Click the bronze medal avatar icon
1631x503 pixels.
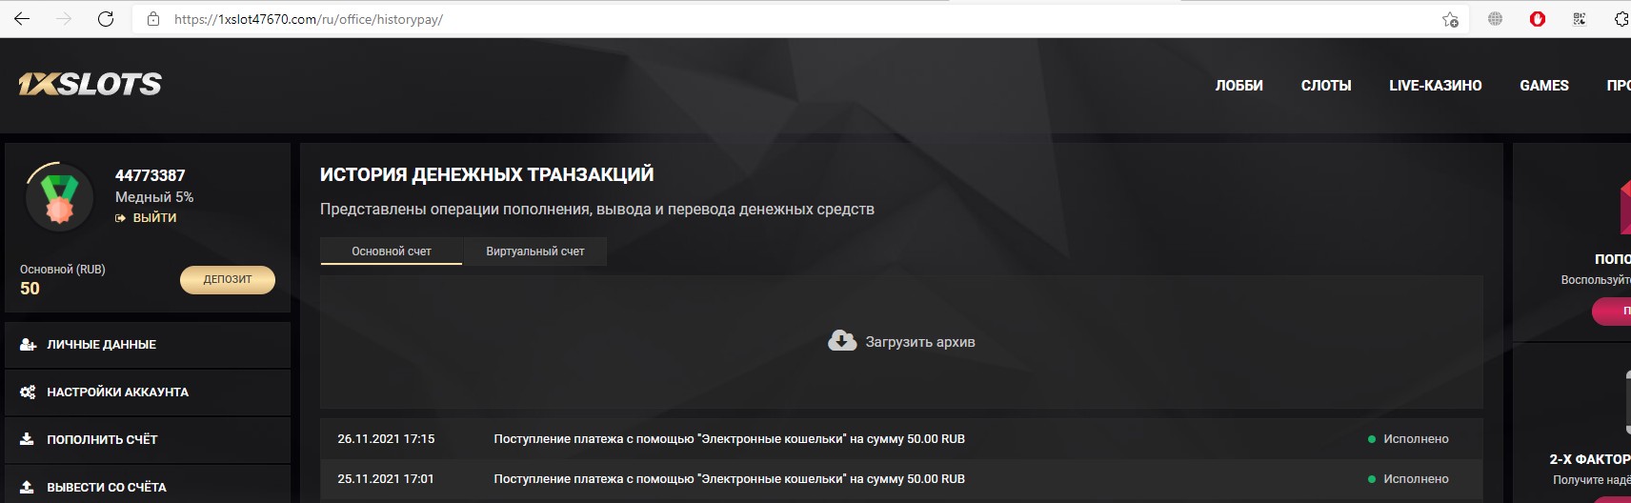59,197
